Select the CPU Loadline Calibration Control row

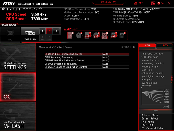87,54
